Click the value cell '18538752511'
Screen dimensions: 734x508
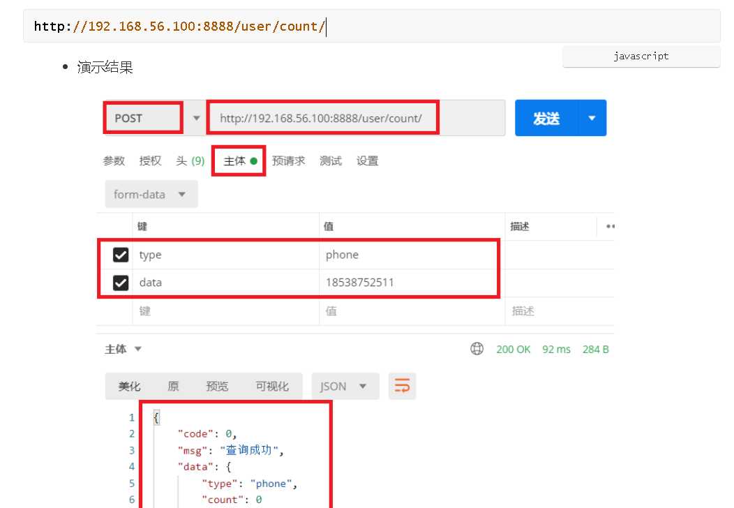pyautogui.click(x=412, y=283)
